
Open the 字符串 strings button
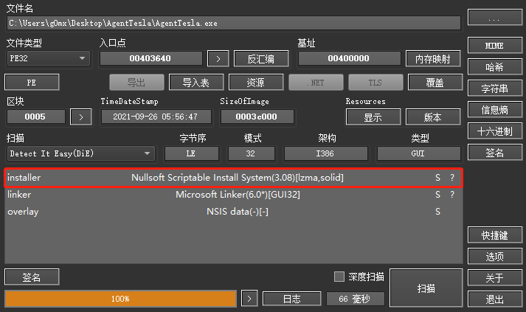(x=495, y=89)
